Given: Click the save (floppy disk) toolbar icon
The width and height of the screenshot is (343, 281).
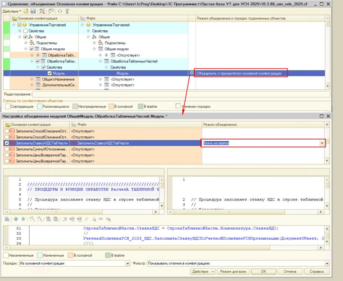Looking at the screenshot, I should point(33,11).
